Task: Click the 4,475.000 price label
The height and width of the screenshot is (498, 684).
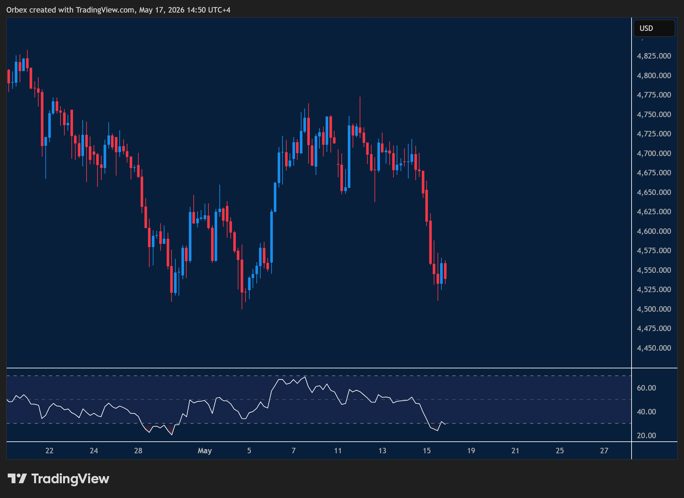Action: pyautogui.click(x=654, y=328)
